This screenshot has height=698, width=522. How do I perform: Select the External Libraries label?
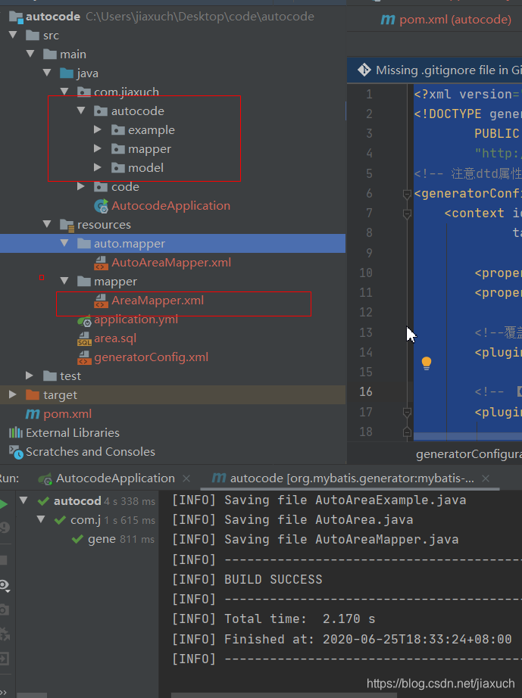[73, 433]
